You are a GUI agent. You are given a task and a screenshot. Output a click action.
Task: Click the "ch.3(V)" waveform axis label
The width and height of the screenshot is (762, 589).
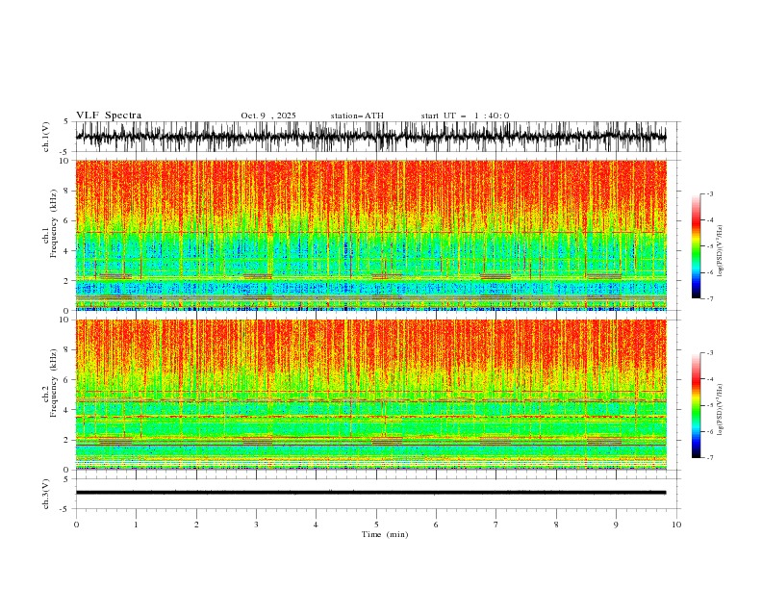pos(46,494)
